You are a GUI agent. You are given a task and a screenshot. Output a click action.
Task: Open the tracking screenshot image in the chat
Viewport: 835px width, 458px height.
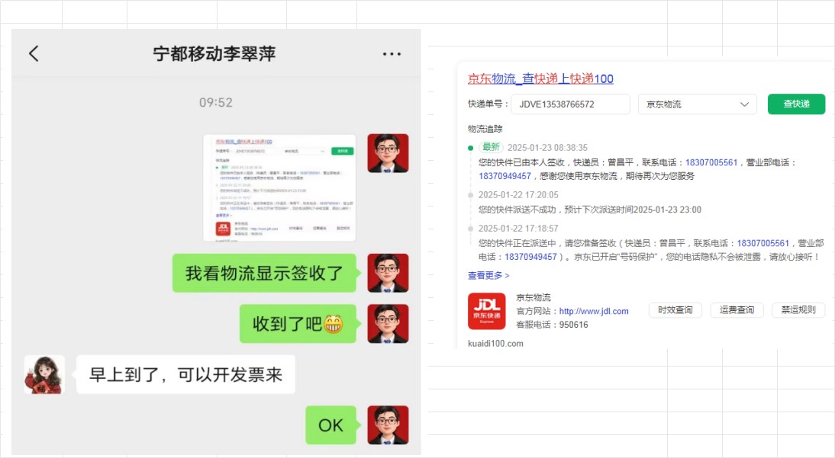click(279, 187)
